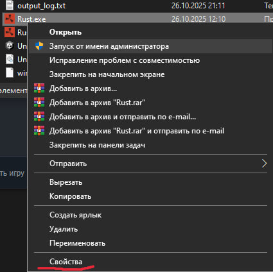Select the Rust.exe file name
This screenshot has width=273, height=272.
(x=31, y=19)
